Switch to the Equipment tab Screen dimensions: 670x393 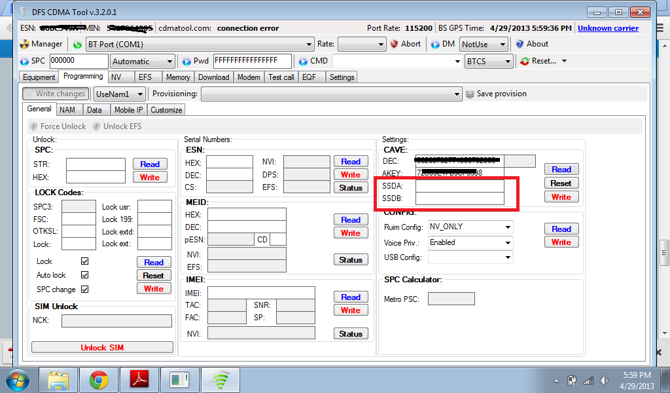(x=39, y=77)
